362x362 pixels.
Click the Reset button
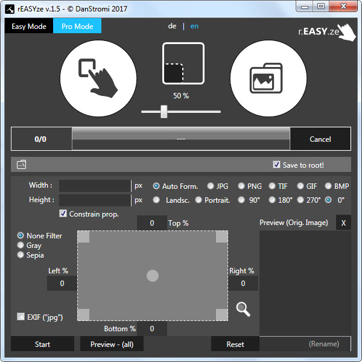tap(235, 344)
